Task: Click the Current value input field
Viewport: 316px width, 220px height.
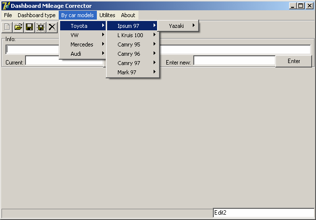Action: pos(65,61)
